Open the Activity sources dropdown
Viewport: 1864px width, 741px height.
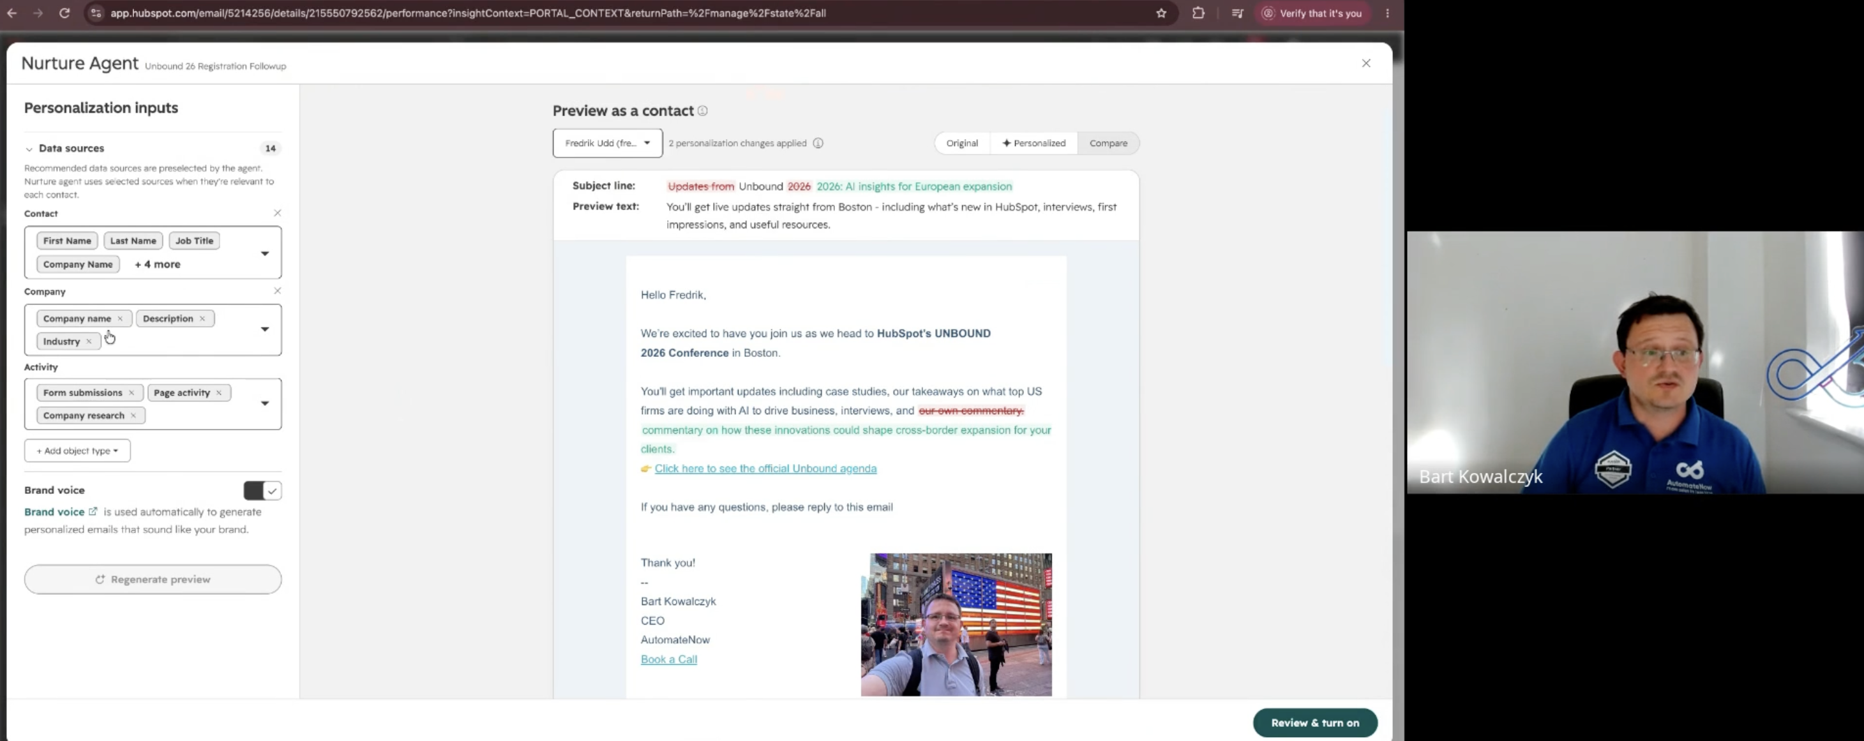point(265,404)
